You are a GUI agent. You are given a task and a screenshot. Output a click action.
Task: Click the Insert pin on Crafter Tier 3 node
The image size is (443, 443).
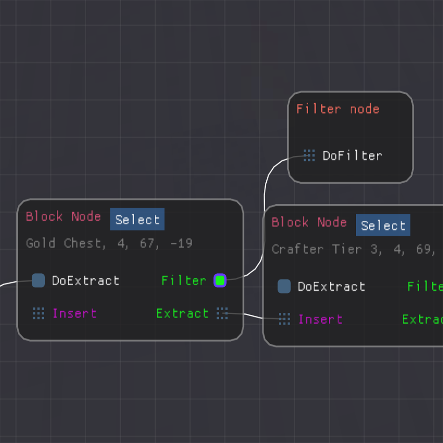pyautogui.click(x=284, y=319)
